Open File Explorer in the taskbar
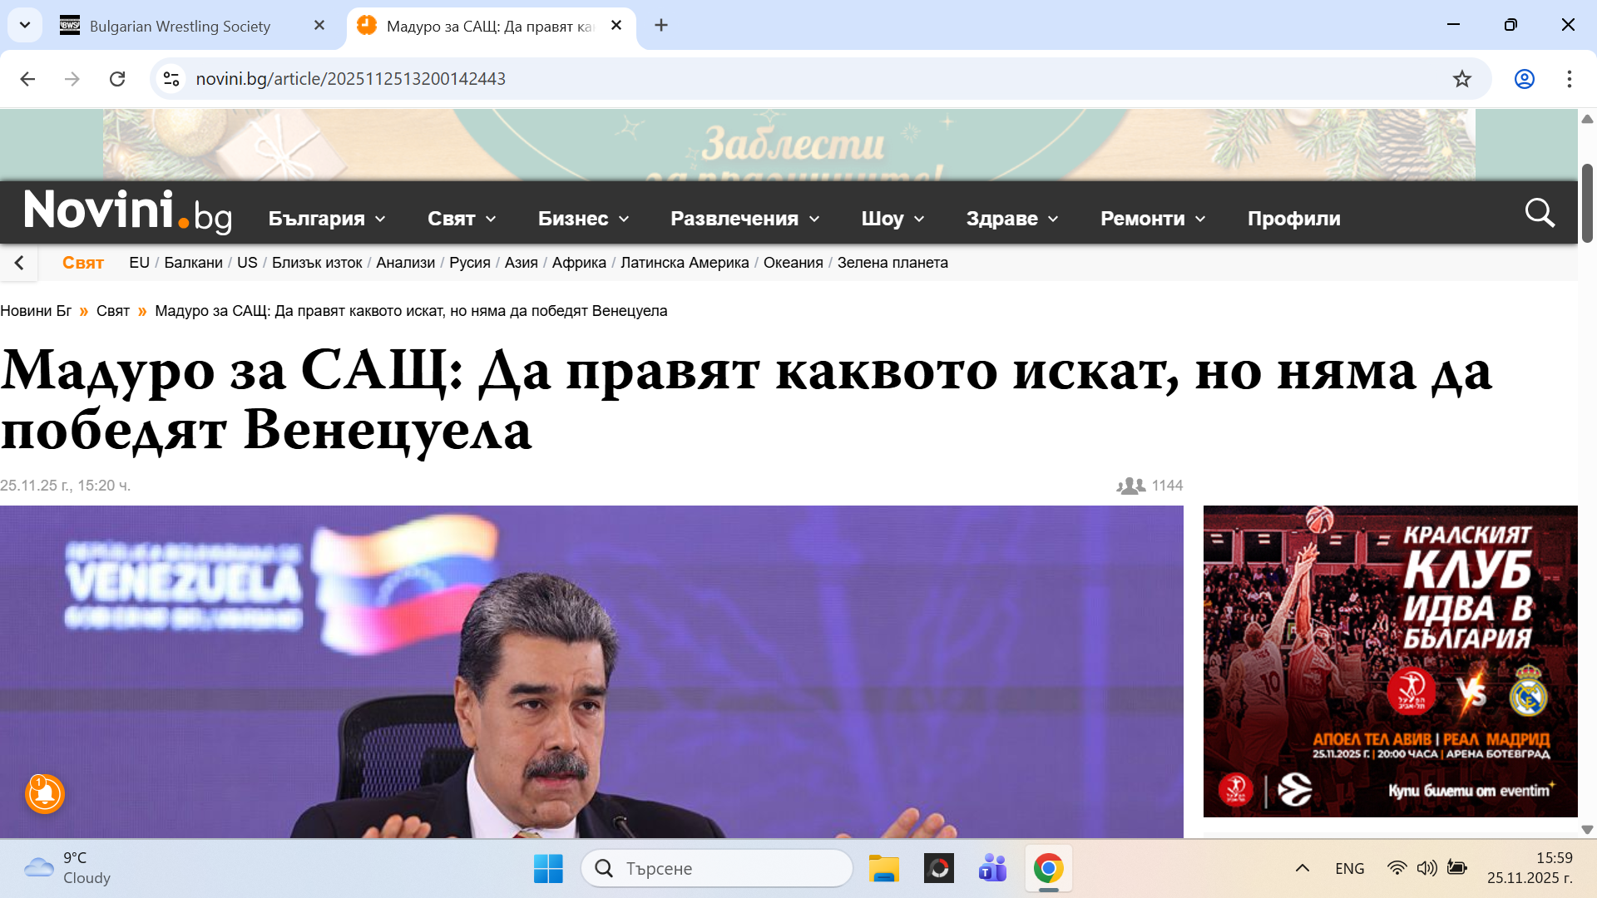1597x898 pixels. [883, 869]
